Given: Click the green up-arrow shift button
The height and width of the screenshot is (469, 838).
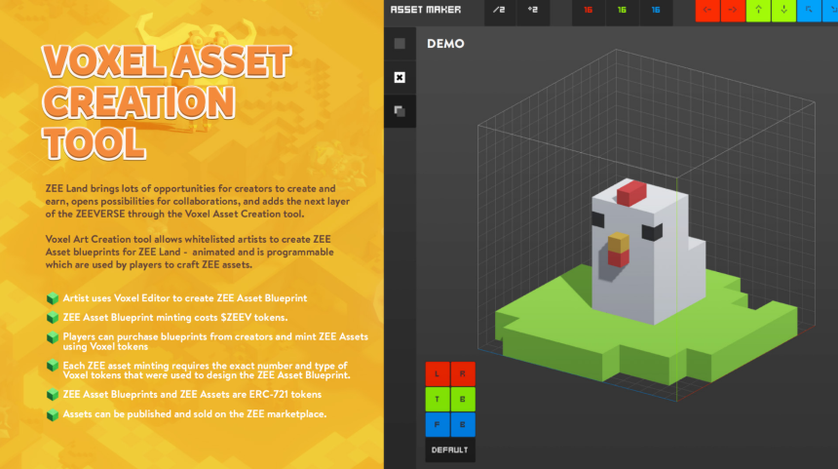Looking at the screenshot, I should coord(758,11).
